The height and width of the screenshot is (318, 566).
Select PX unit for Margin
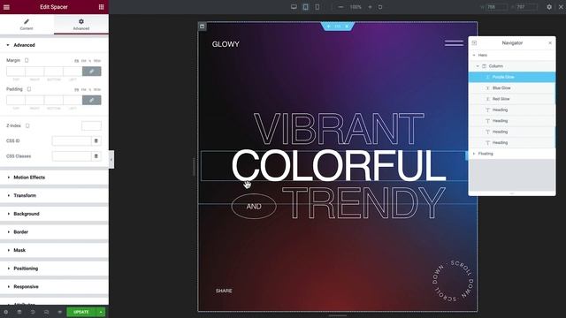(77, 61)
